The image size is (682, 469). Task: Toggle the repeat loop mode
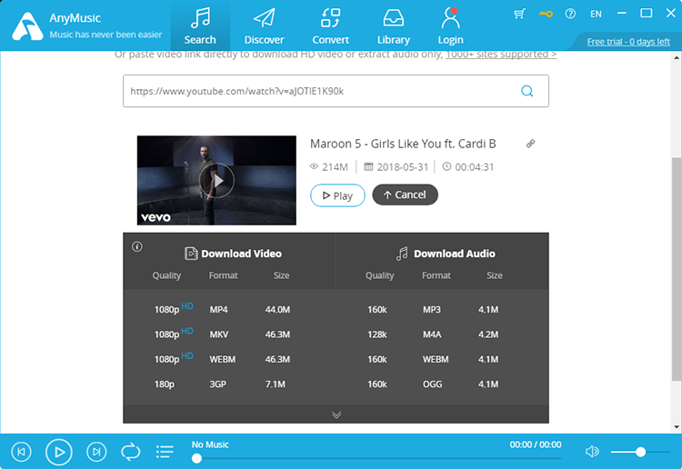click(130, 452)
